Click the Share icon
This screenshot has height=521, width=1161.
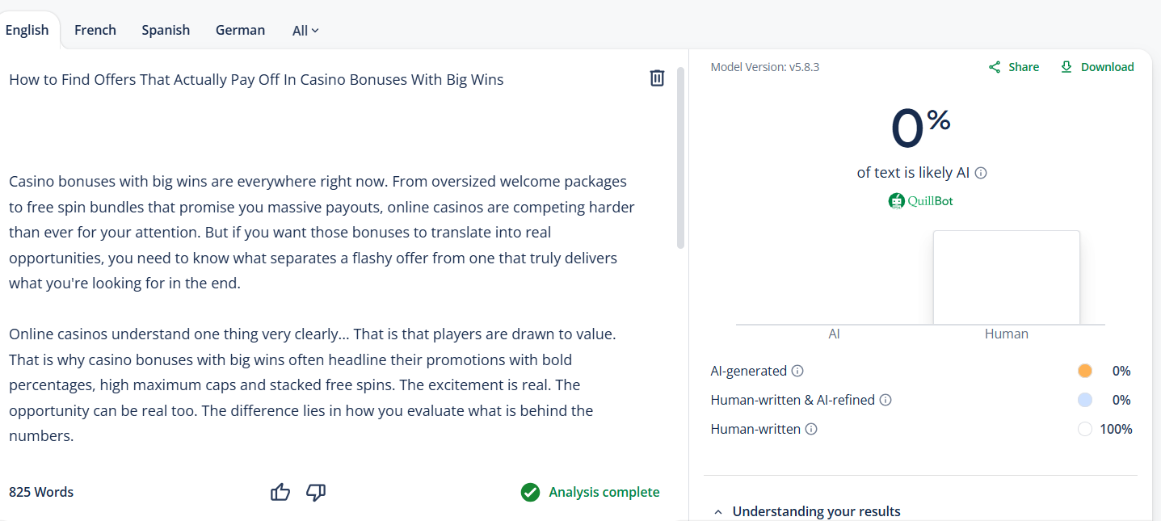(x=995, y=67)
